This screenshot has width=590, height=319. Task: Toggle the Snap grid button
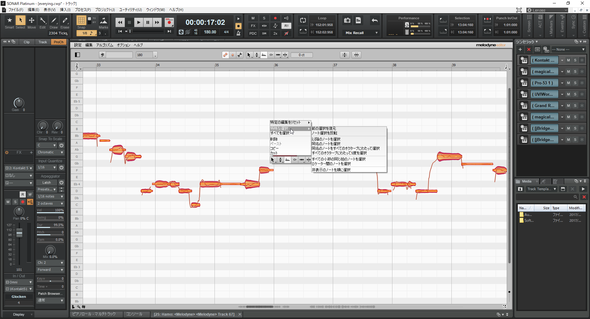(x=81, y=20)
